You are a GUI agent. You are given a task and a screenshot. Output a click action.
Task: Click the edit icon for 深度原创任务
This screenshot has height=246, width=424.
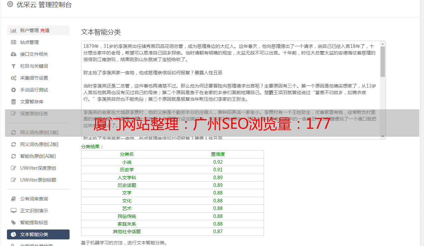pos(14,114)
